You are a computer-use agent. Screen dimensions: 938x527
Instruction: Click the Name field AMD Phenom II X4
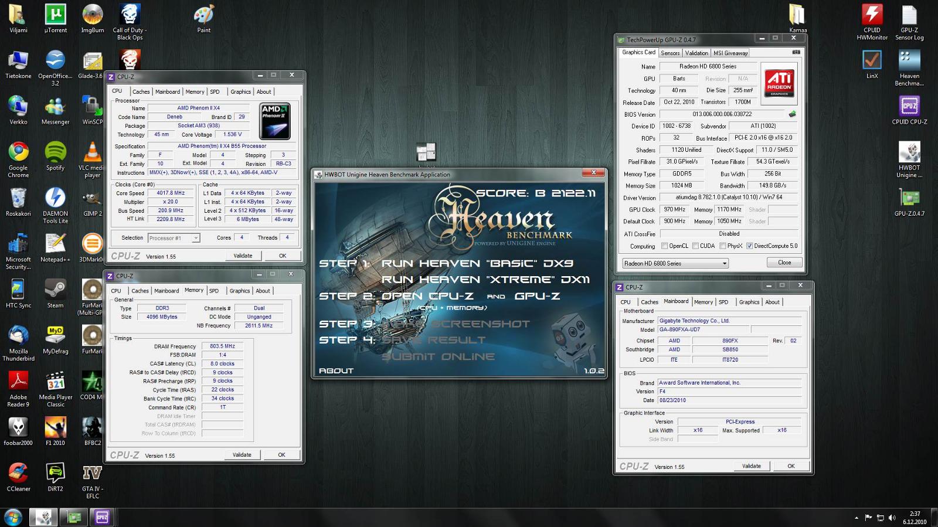pos(199,108)
